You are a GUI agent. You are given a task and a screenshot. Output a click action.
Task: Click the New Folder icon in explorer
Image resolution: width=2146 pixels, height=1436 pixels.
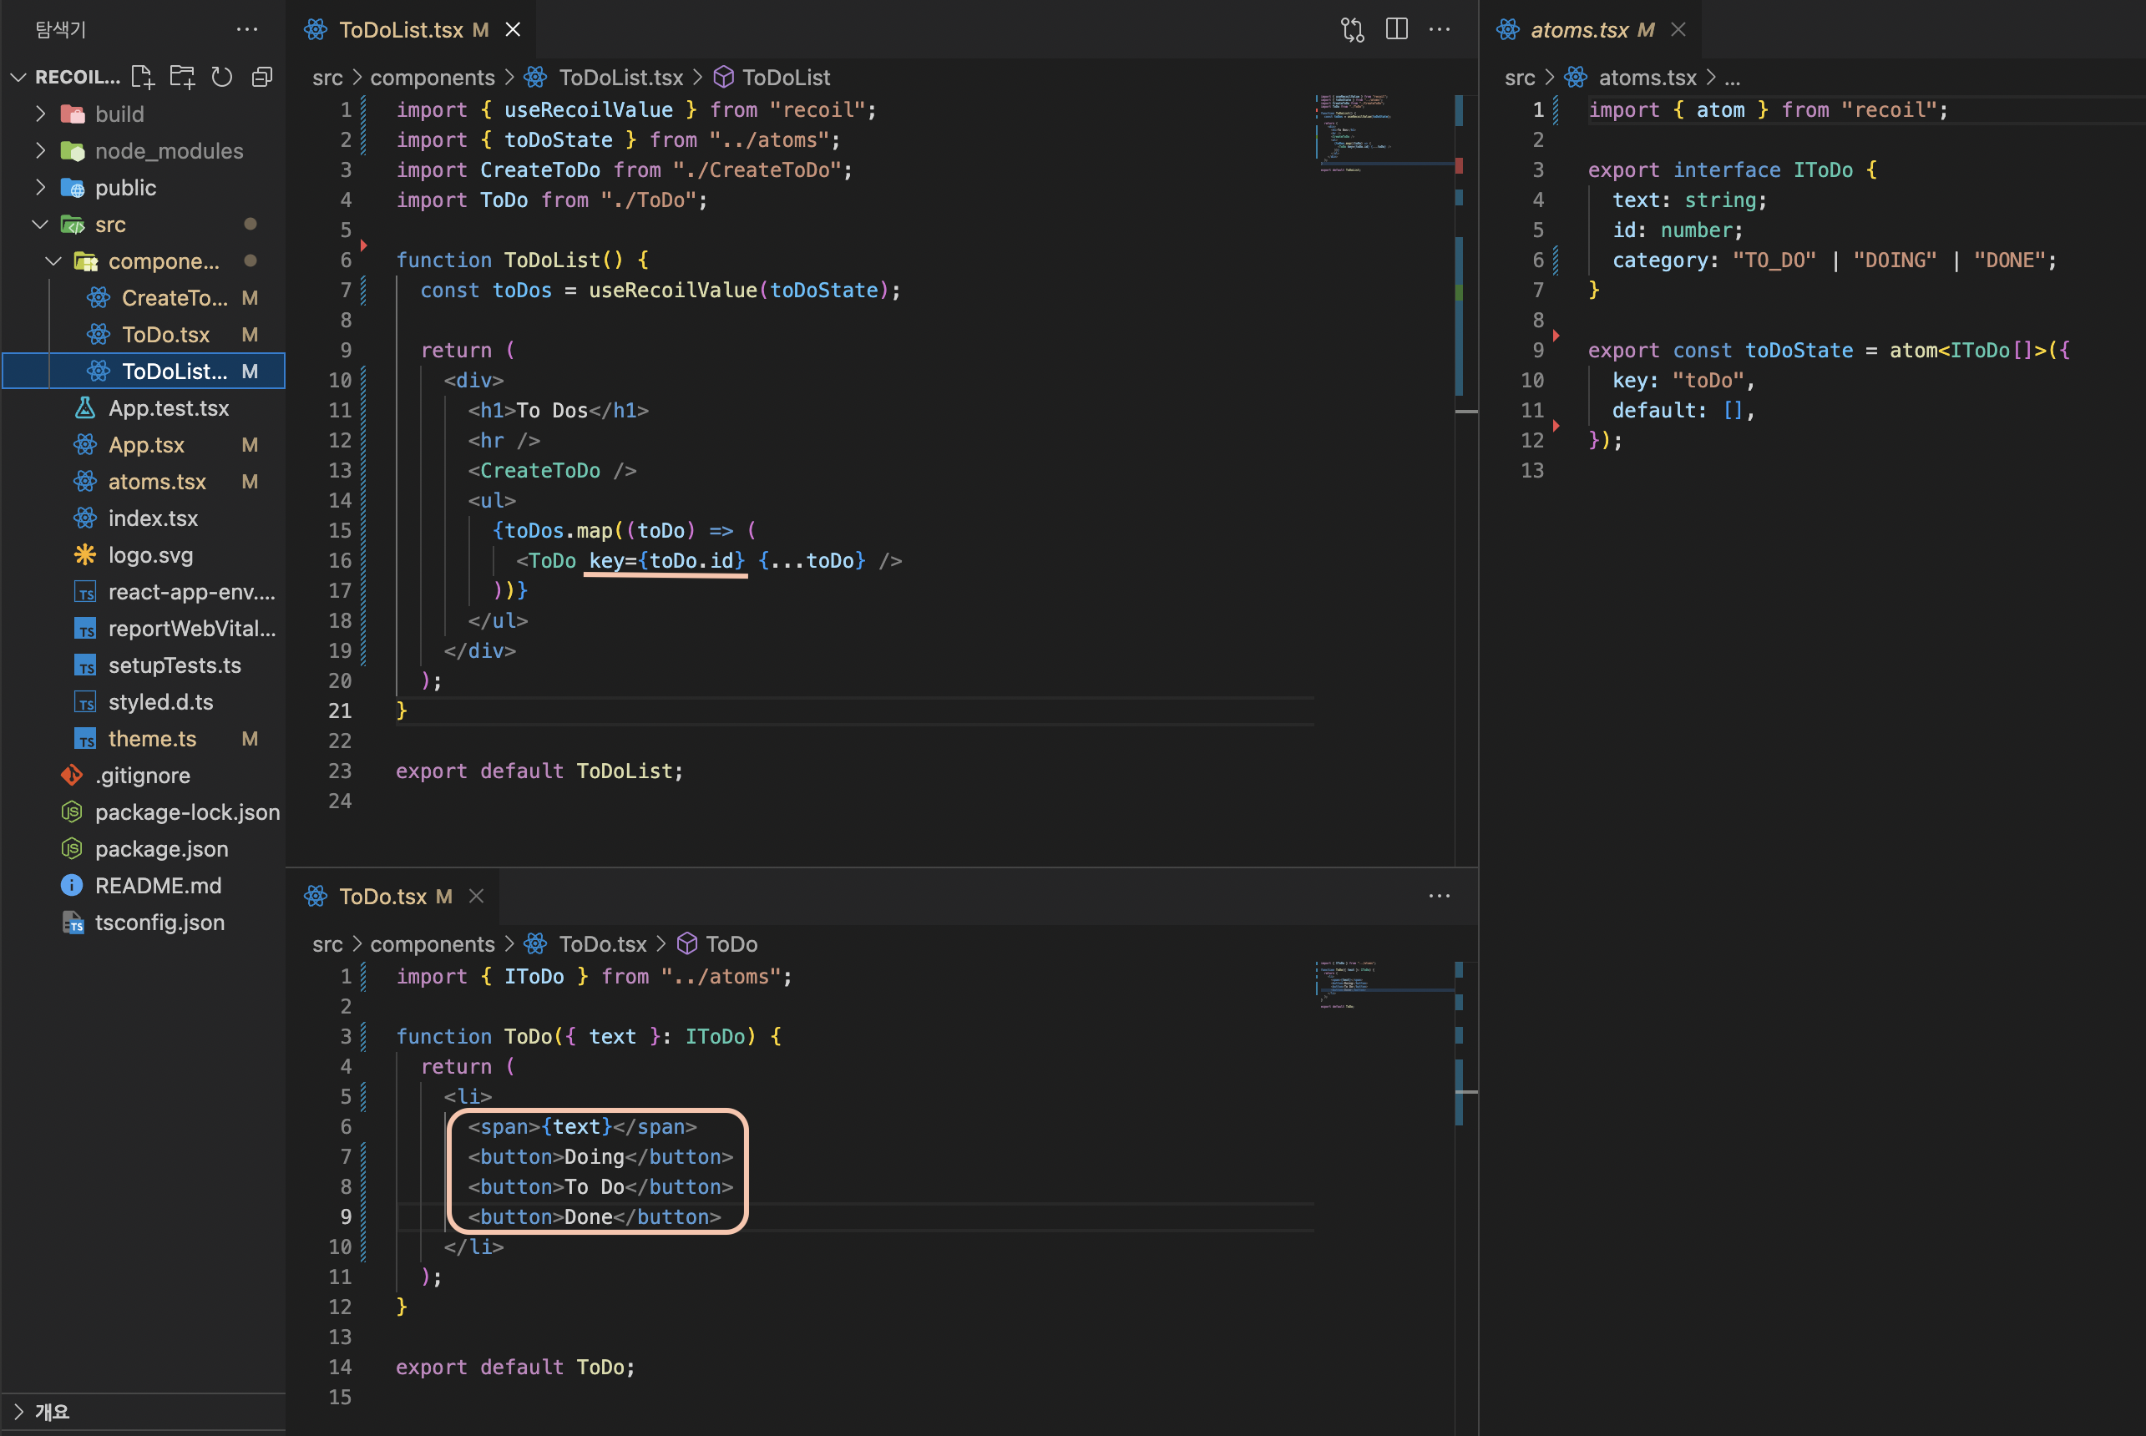pos(181,77)
